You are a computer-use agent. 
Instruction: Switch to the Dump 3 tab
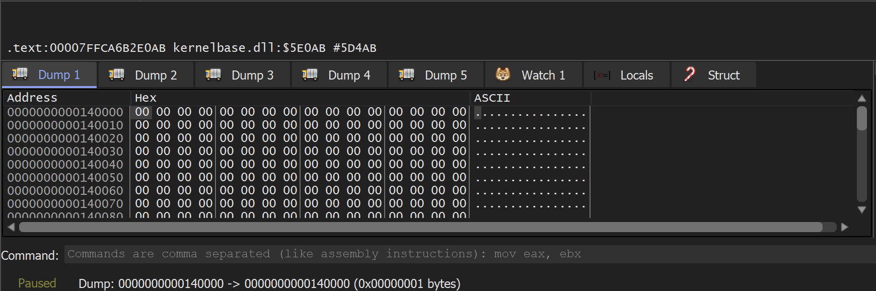[x=243, y=75]
